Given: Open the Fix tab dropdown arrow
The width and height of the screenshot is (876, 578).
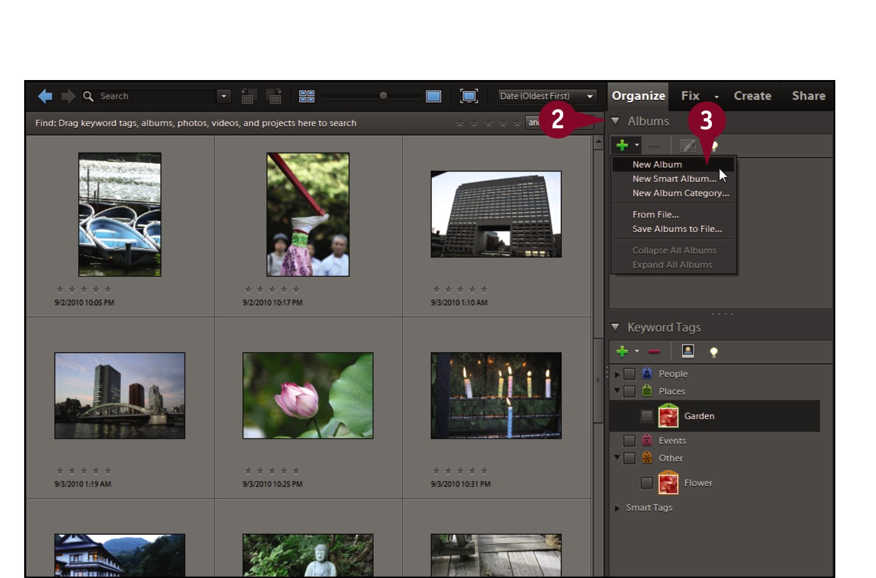Looking at the screenshot, I should pos(716,97).
